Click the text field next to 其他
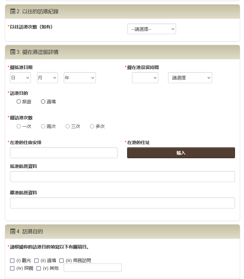The width and height of the screenshot is (244, 279). click(93, 268)
